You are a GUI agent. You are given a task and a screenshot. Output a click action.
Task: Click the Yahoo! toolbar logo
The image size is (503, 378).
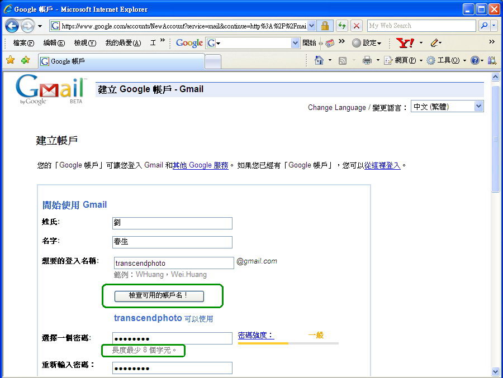405,42
